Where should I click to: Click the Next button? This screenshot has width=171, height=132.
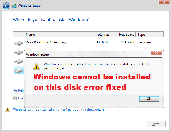coord(156,124)
